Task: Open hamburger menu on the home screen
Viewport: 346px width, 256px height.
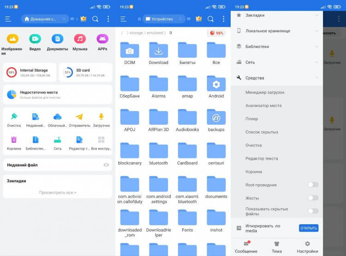Action: click(x=8, y=19)
